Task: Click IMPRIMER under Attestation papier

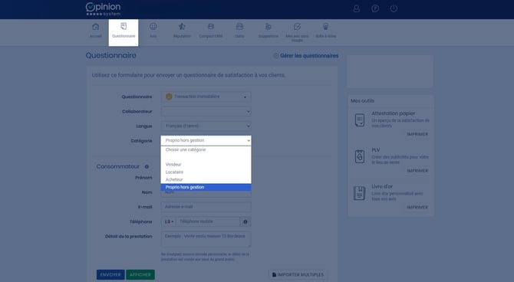Action: (417, 134)
